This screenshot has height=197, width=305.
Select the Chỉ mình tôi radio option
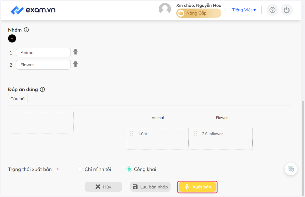pos(80,169)
